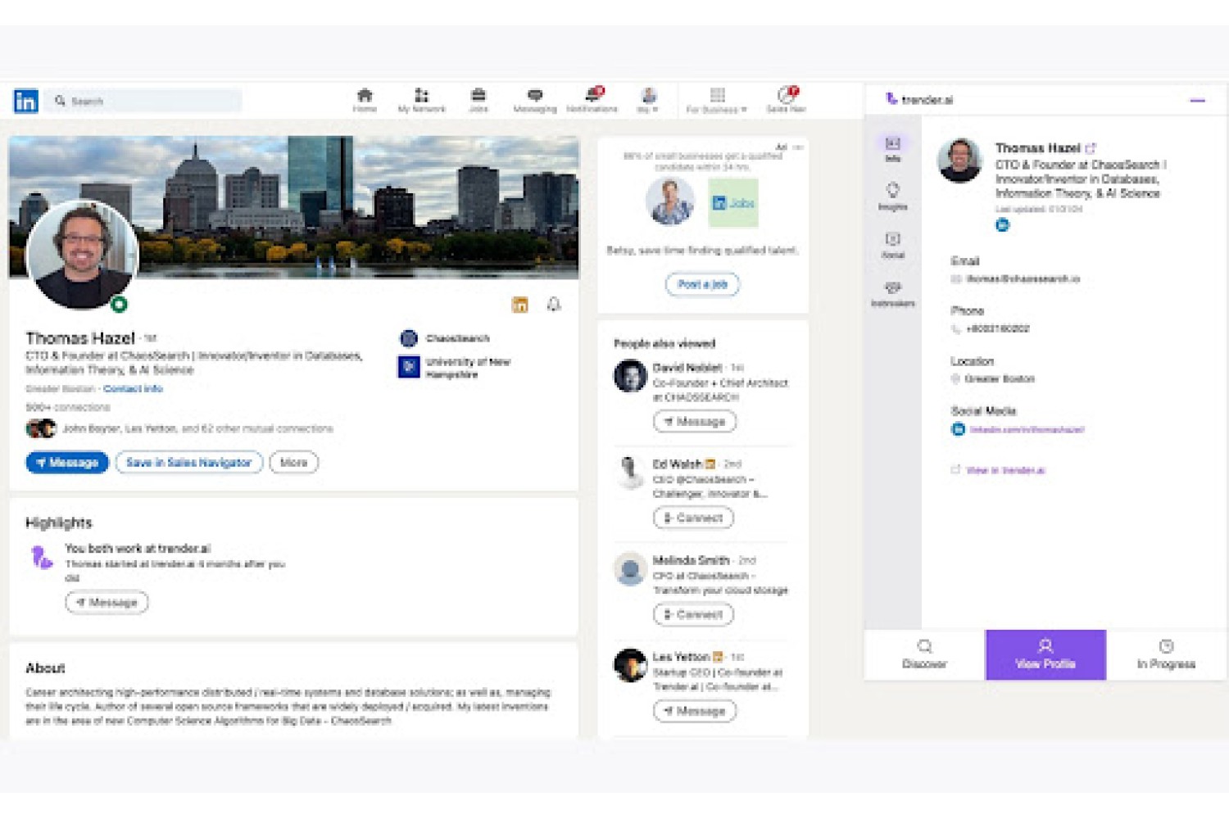Click the LinkedIn badge under panel profile summary
Viewport: 1229px width, 819px height.
[x=1002, y=225]
